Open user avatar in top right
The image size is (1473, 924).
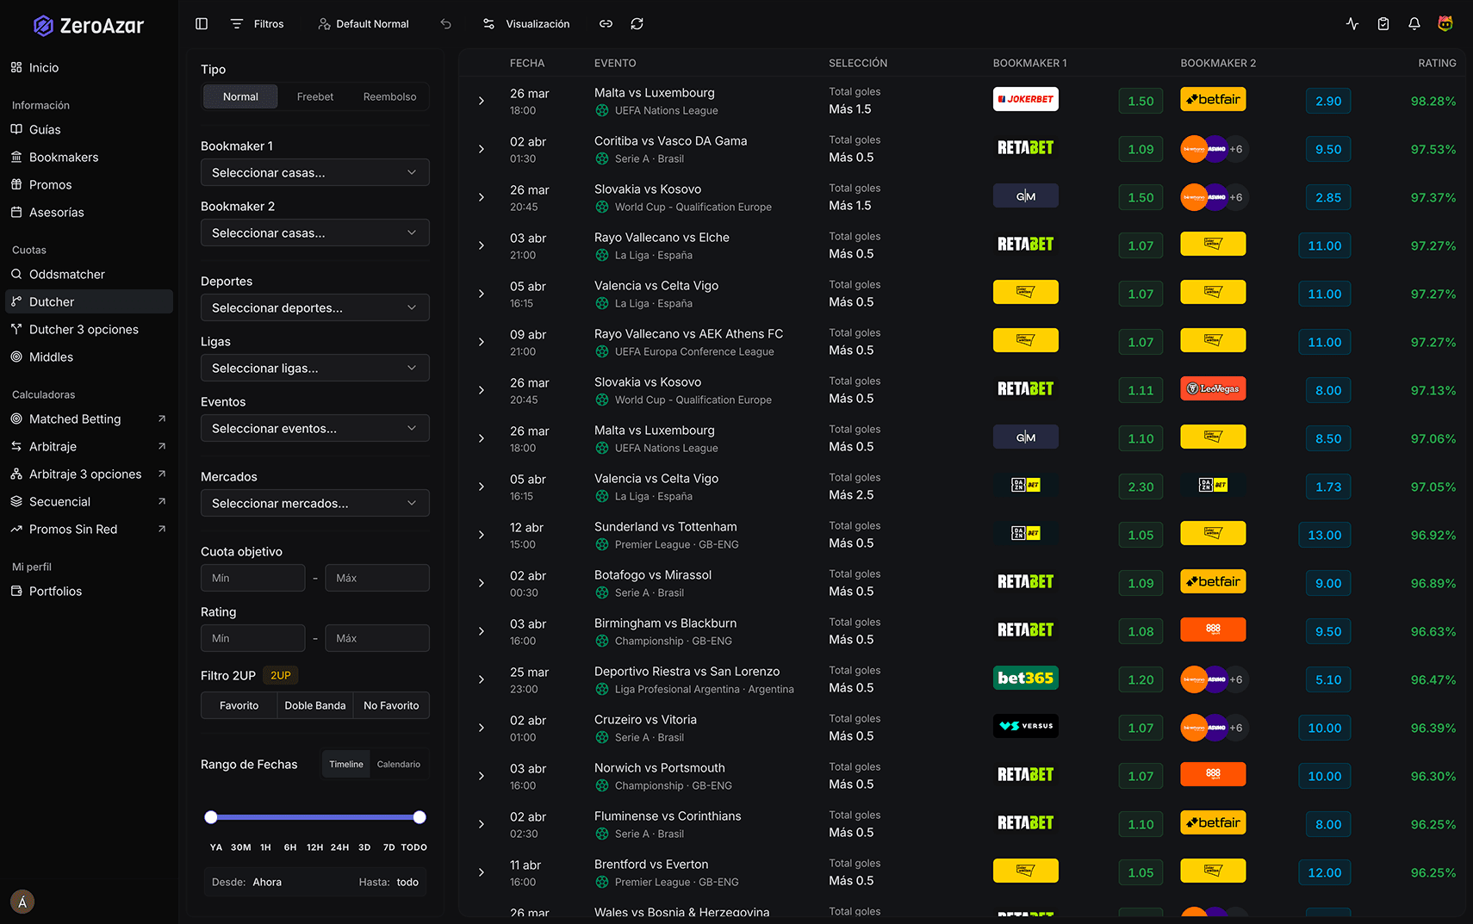(1445, 24)
